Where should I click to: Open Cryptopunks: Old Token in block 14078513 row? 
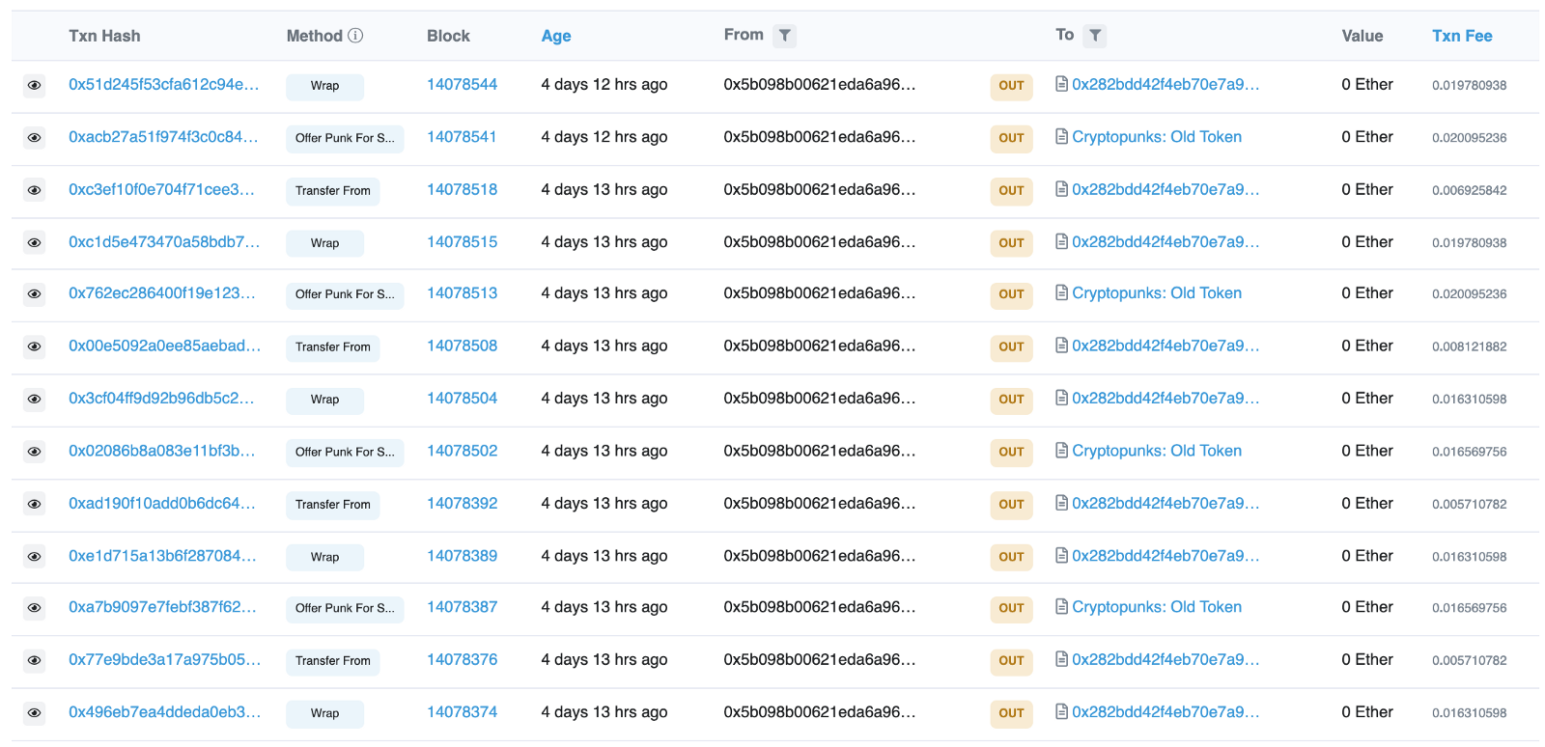click(1157, 292)
